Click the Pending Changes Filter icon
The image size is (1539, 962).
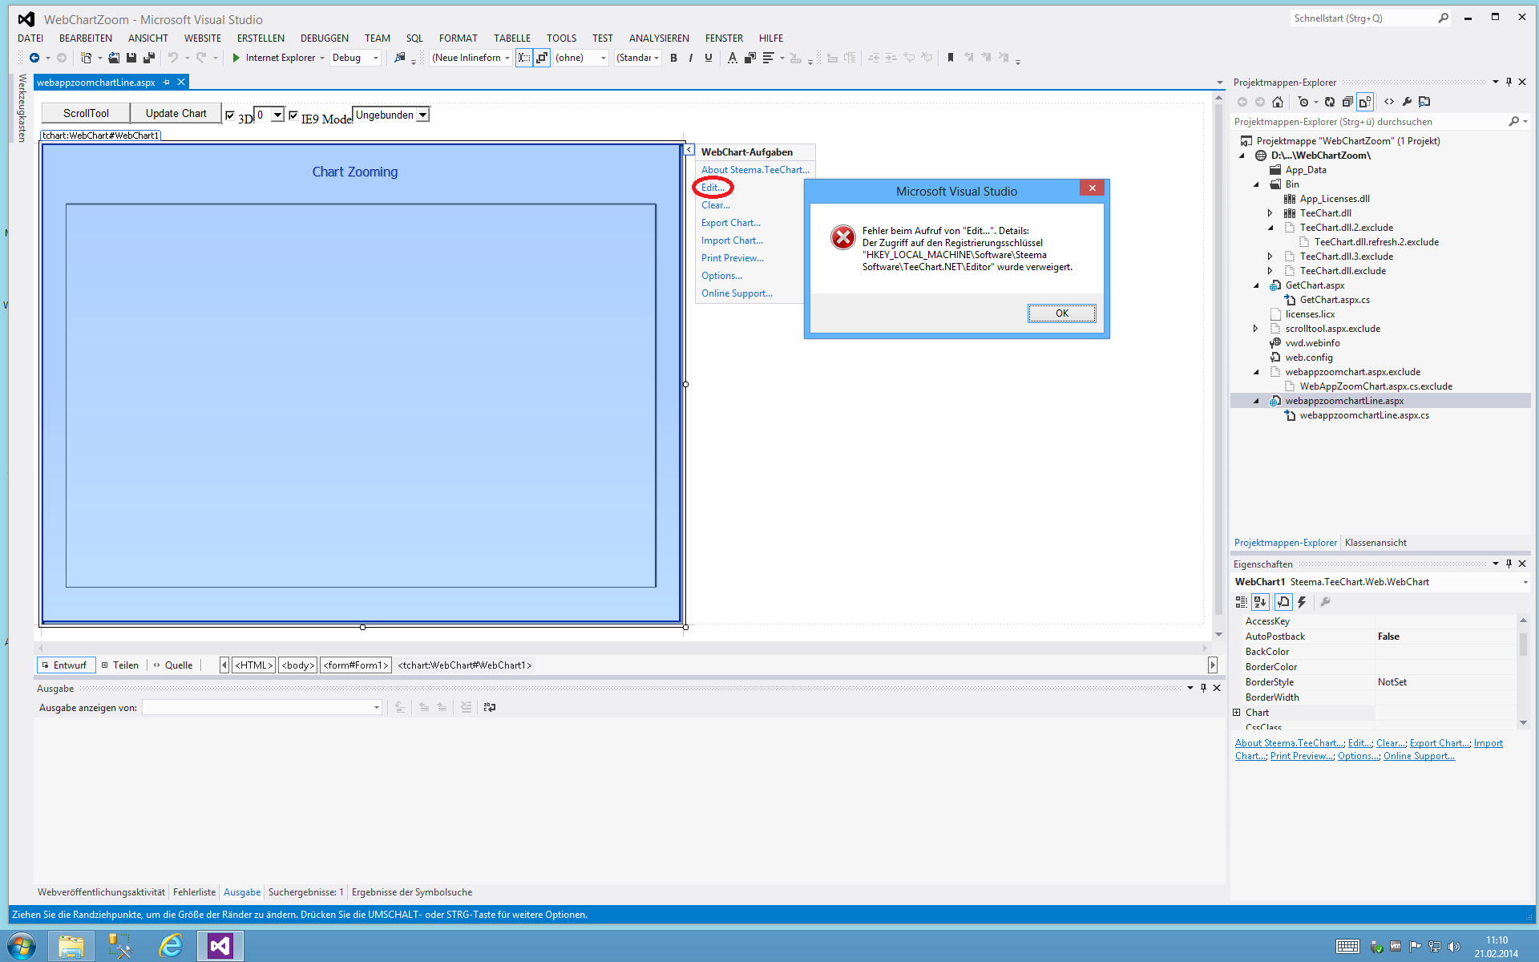1304,102
